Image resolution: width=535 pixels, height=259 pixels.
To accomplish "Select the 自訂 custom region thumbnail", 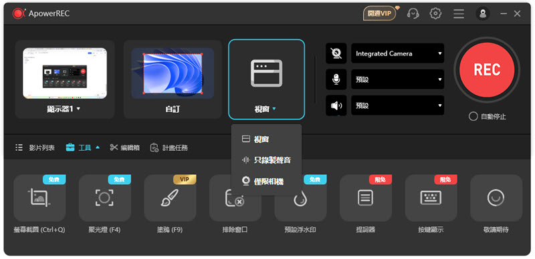I will [173, 73].
